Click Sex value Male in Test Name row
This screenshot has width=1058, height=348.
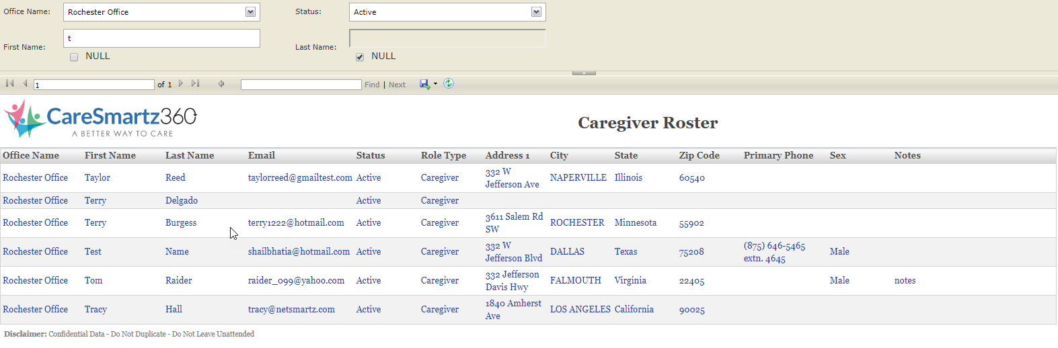(x=839, y=251)
